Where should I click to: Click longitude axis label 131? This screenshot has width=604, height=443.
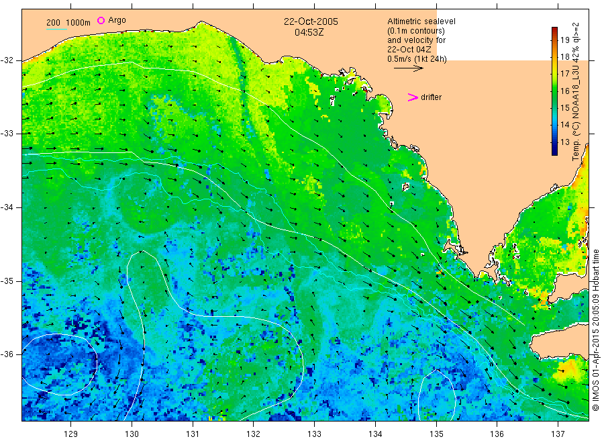coord(193,434)
